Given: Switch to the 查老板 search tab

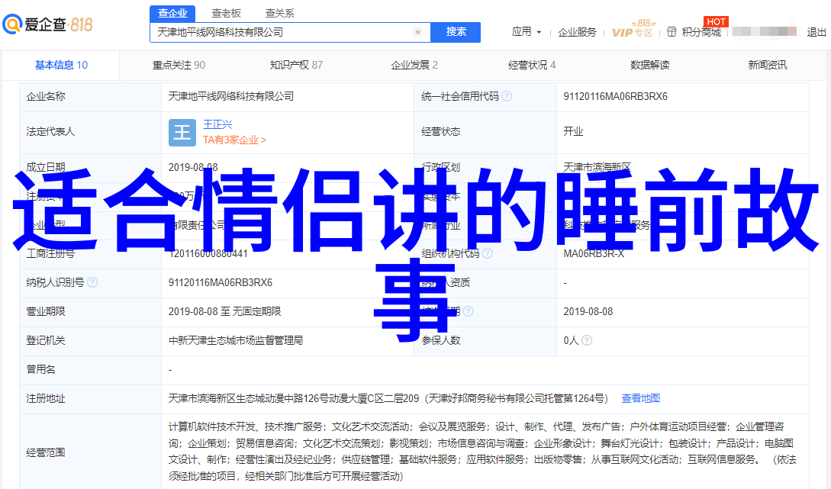Looking at the screenshot, I should 227,13.
